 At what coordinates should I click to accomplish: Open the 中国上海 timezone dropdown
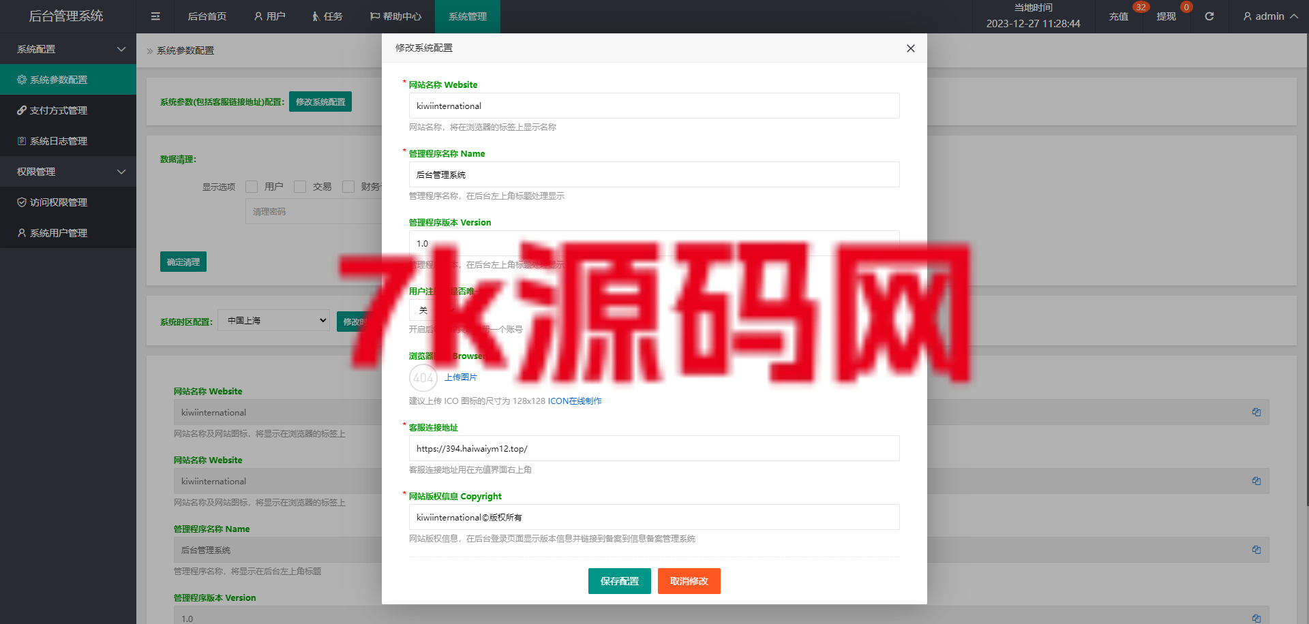point(274,320)
